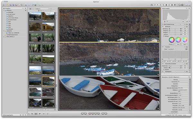The width and height of the screenshot is (193, 119).
Task: Select the Crop tool
Action: (163, 5)
